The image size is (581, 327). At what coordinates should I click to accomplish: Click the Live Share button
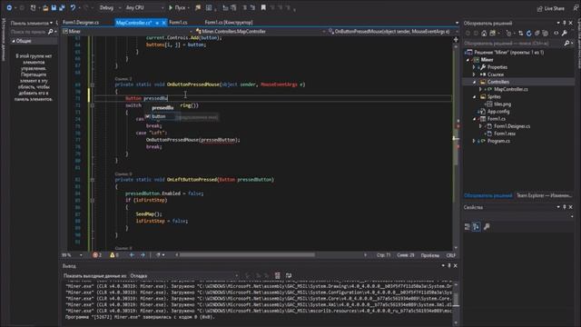(551, 8)
